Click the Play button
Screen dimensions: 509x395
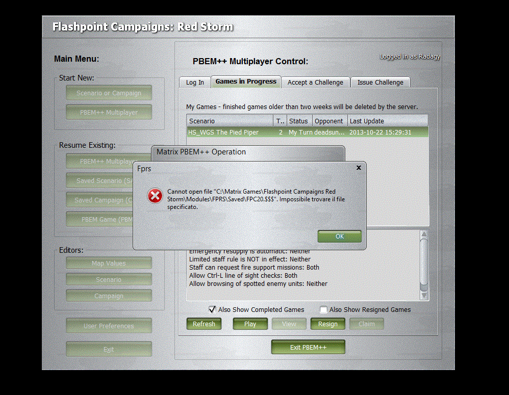point(250,324)
